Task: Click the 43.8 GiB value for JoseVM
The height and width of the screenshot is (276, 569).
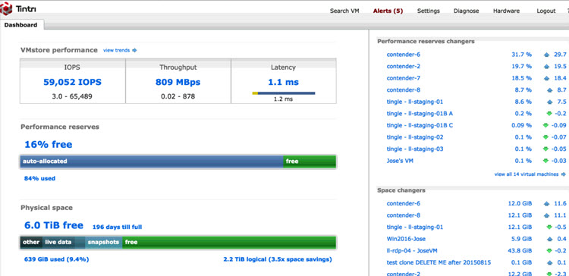Action: pyautogui.click(x=520, y=251)
